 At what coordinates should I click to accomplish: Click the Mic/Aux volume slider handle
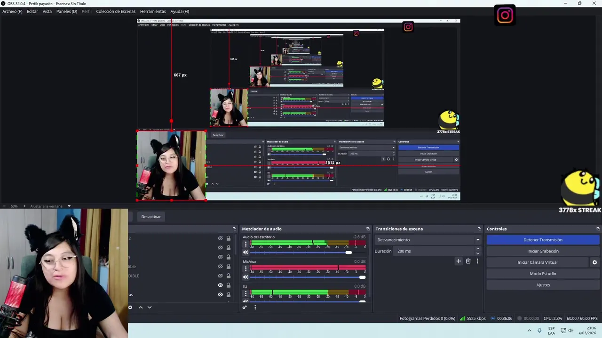point(362,277)
